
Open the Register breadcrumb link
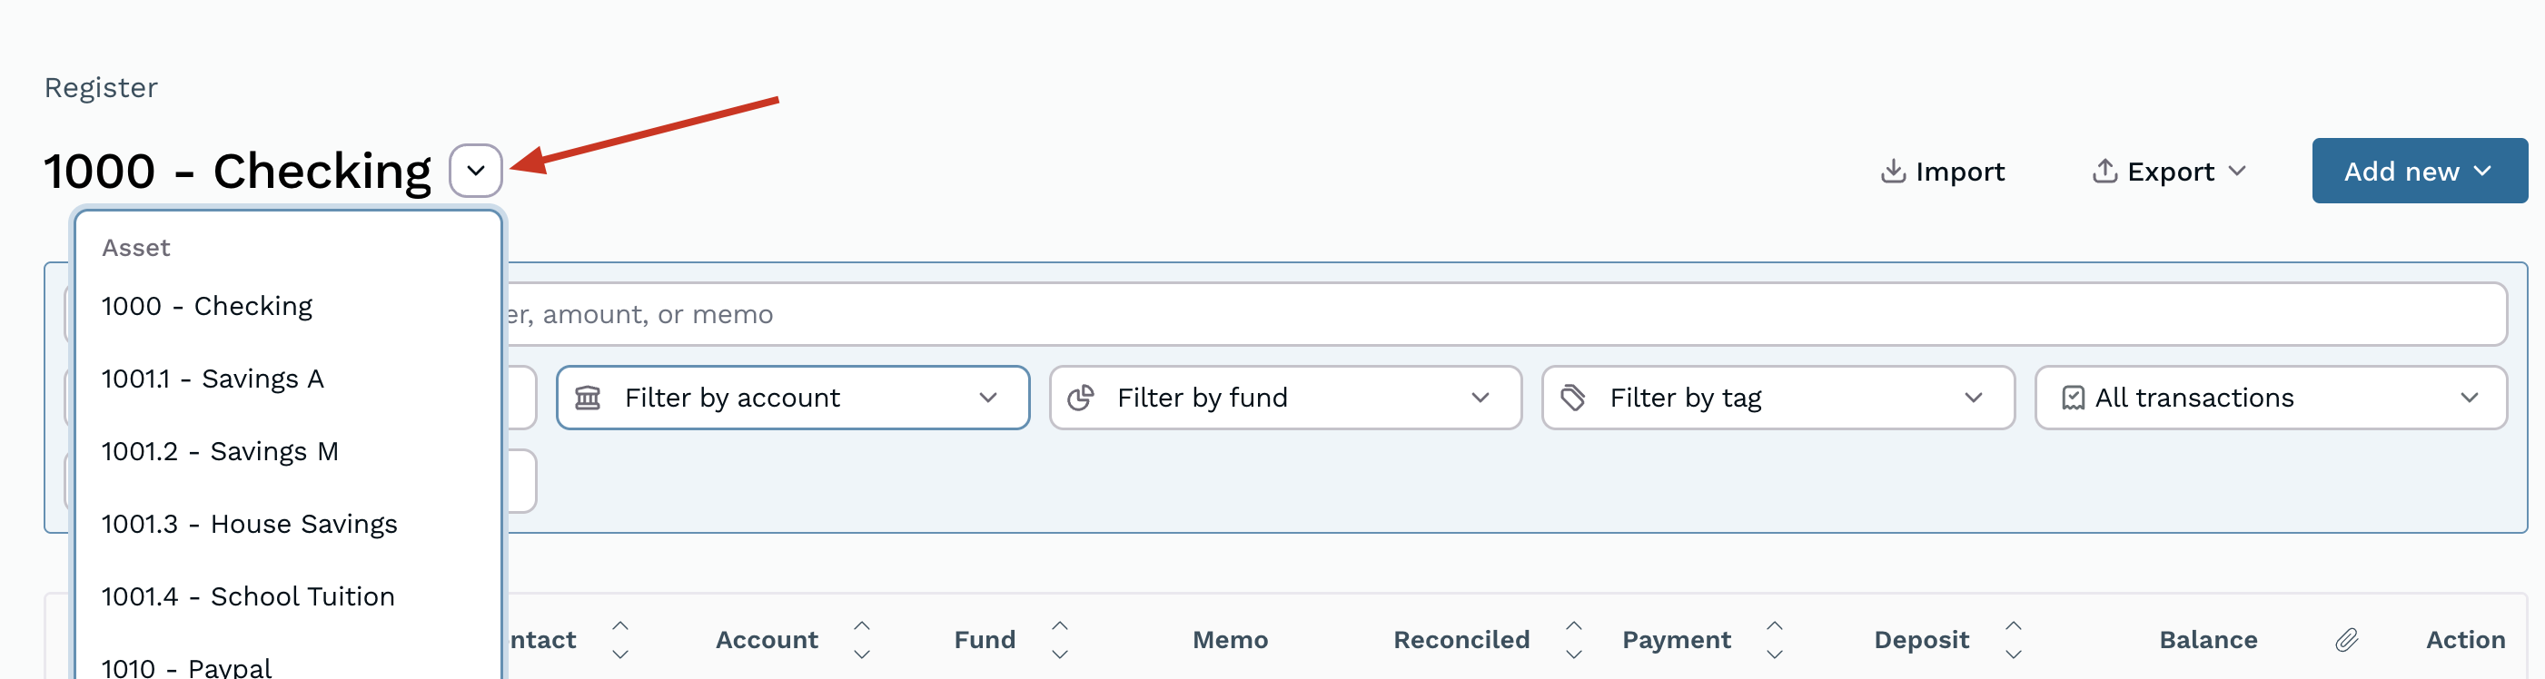click(x=100, y=87)
